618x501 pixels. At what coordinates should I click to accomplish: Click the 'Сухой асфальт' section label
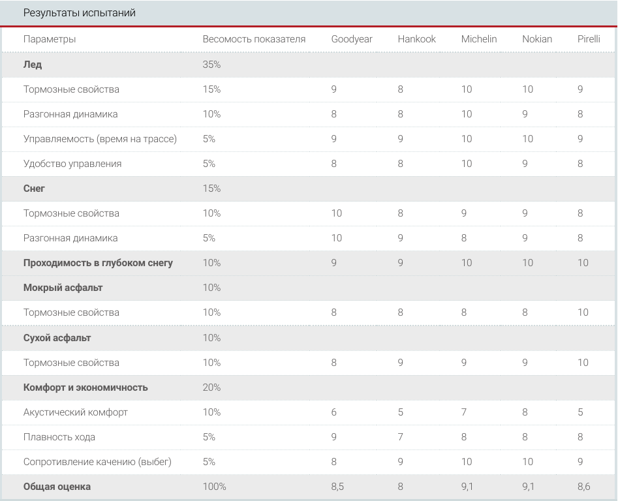[x=57, y=337]
